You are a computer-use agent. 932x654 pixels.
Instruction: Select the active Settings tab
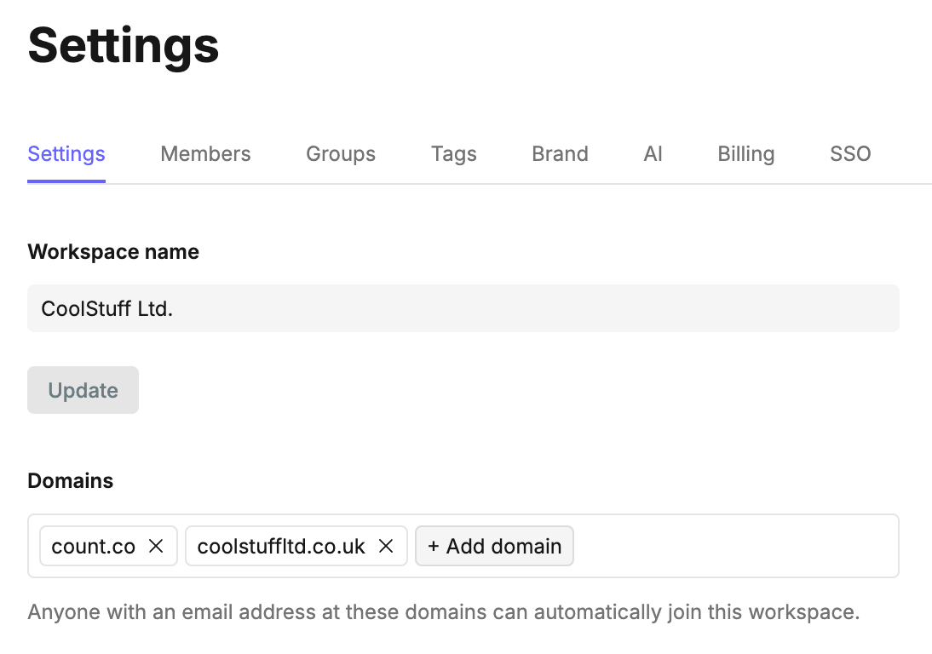[66, 154]
